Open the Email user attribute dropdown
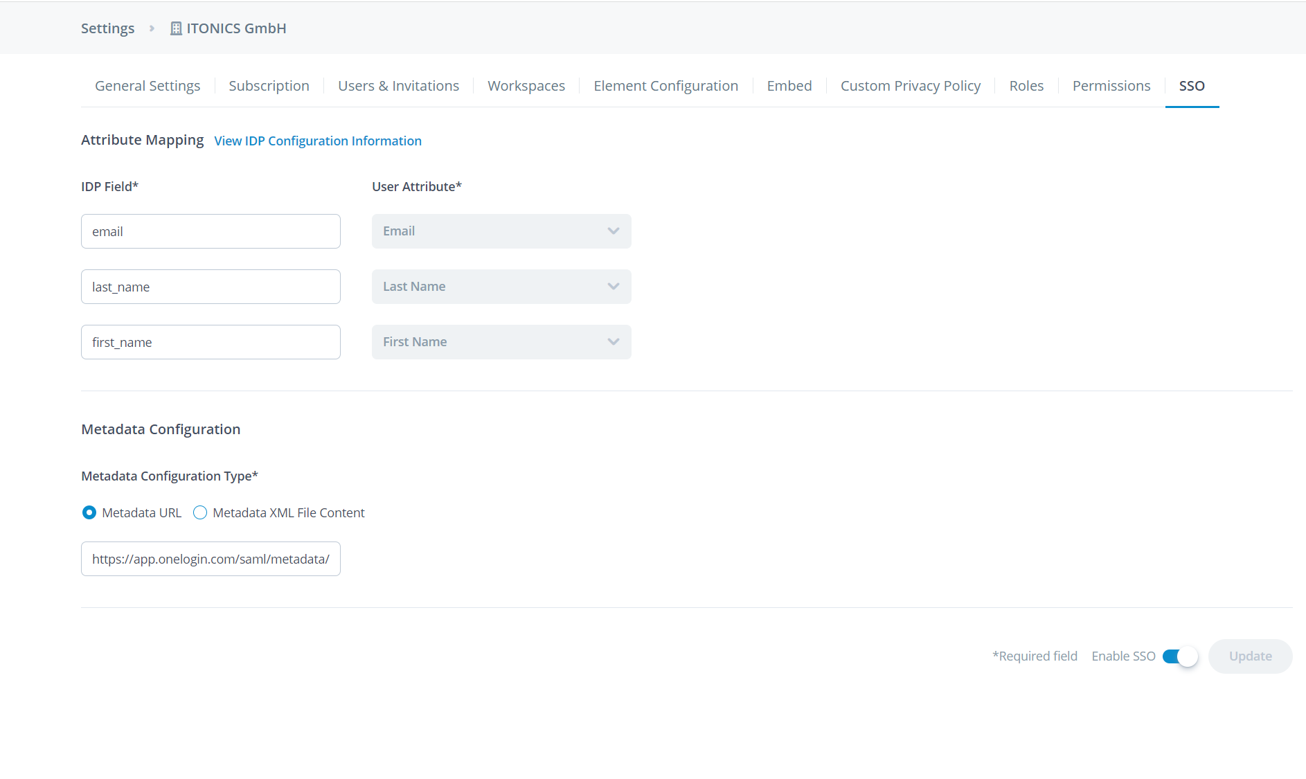The height and width of the screenshot is (779, 1306). click(x=501, y=231)
